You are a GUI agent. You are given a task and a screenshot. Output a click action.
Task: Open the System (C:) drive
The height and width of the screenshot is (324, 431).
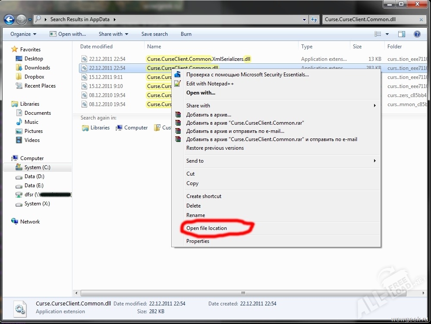[38, 167]
